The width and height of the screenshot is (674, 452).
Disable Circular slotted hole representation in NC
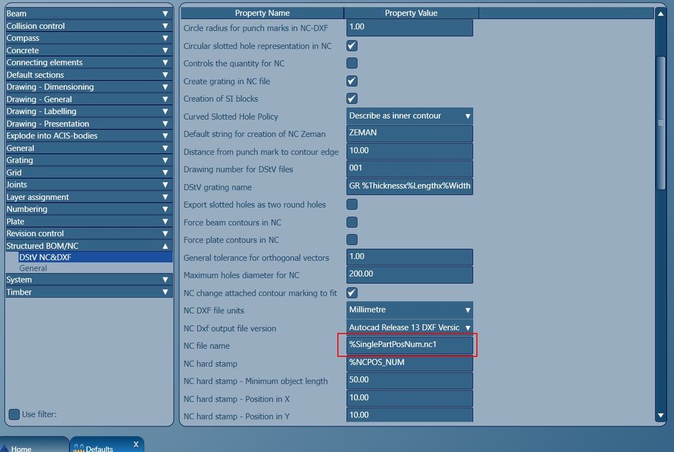point(352,46)
